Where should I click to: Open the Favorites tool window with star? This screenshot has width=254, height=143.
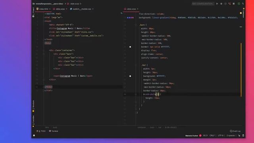tap(33, 121)
